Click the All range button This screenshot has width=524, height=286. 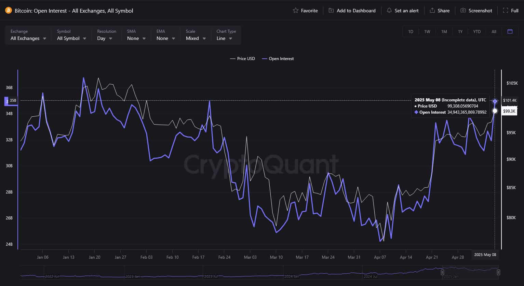(x=494, y=31)
